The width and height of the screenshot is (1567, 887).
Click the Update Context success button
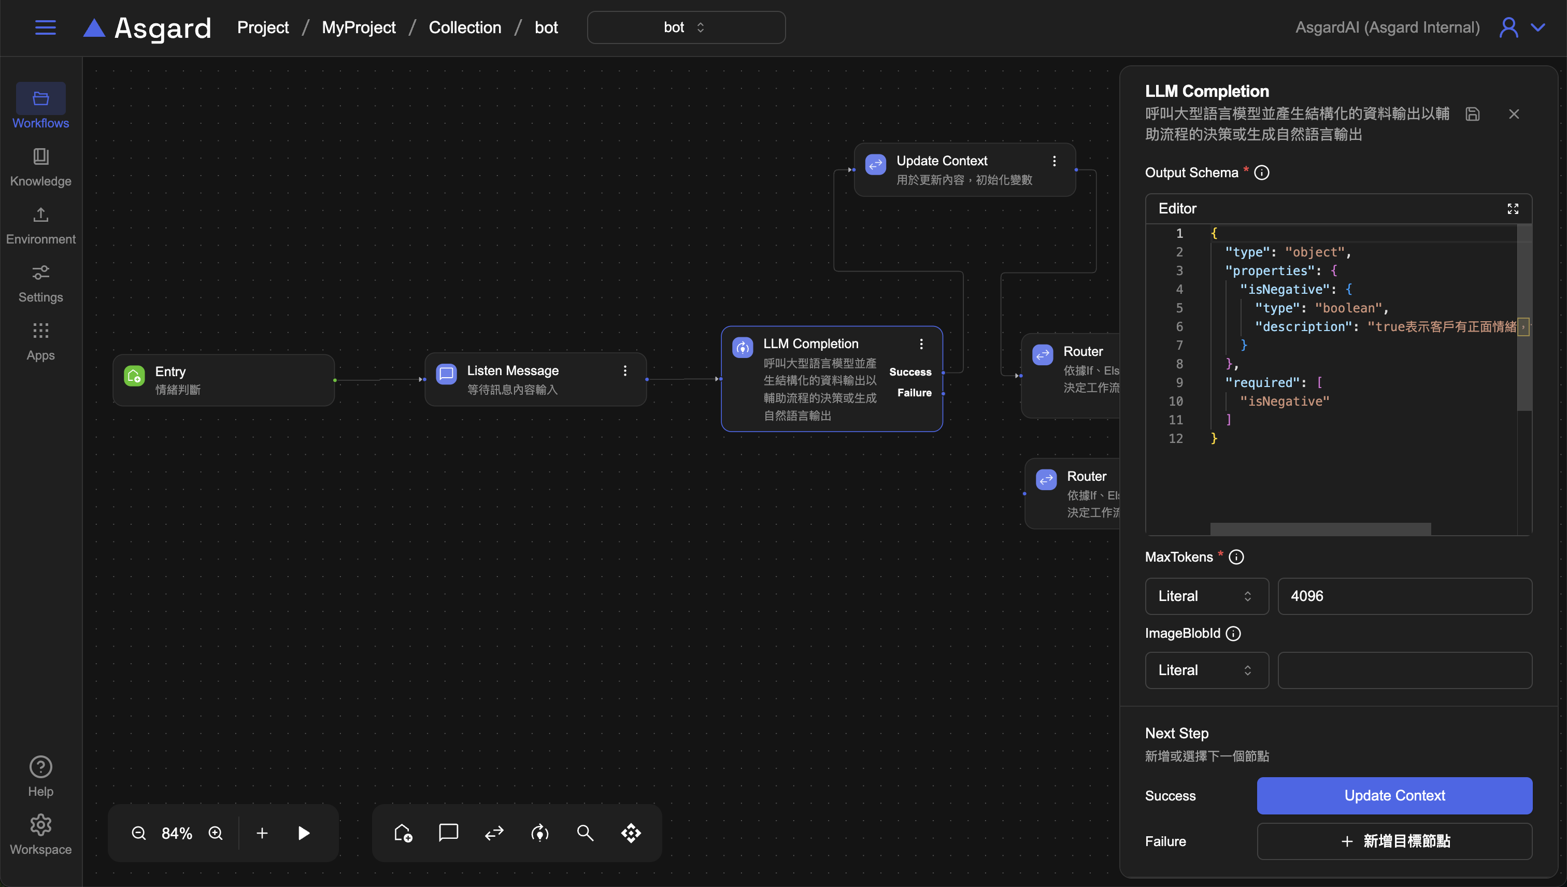1394,796
